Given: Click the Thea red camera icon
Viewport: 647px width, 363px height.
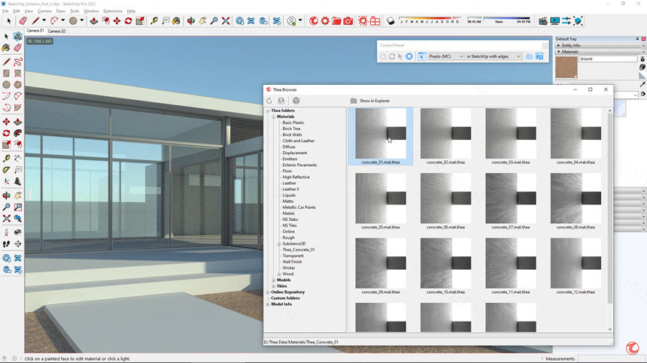Looking at the screenshot, I should [348, 20].
